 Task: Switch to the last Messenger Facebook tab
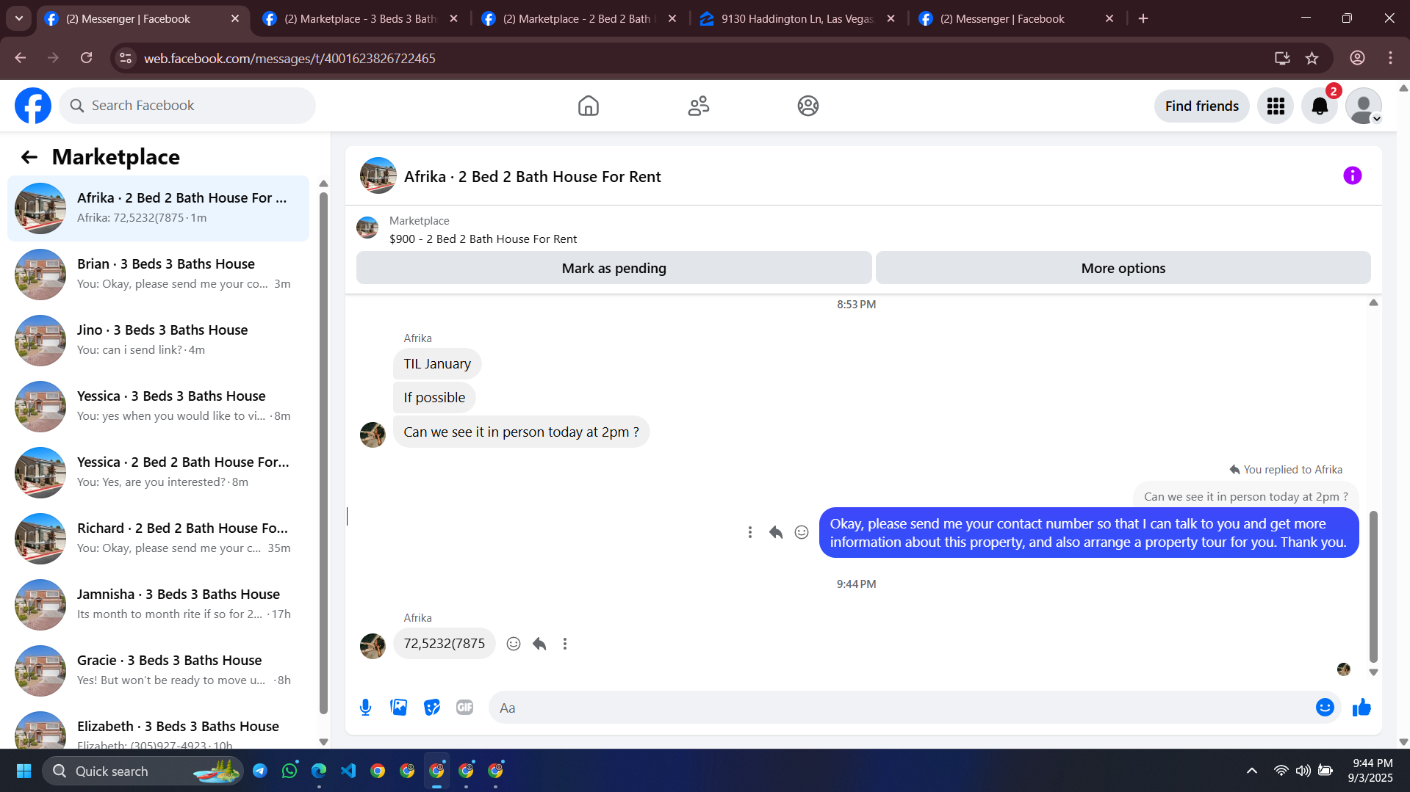(1015, 19)
